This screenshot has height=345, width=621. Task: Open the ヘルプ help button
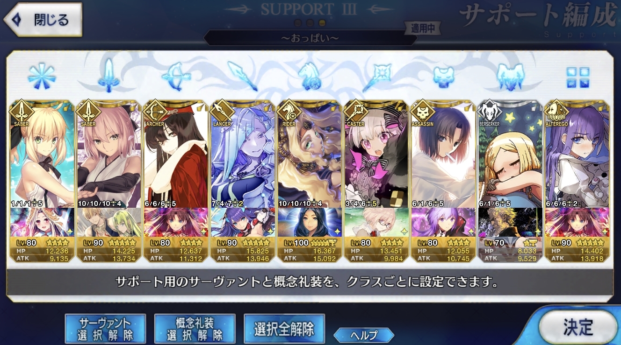(x=363, y=334)
